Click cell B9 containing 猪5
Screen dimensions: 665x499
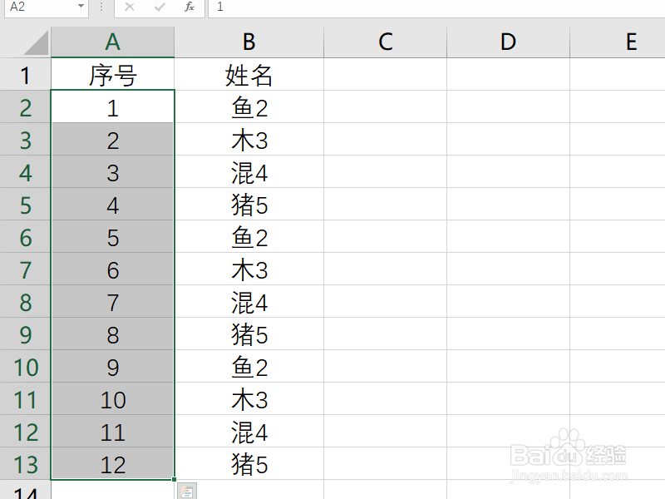249,334
